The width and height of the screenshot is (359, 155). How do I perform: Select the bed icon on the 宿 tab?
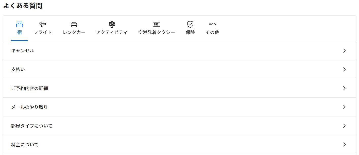pyautogui.click(x=20, y=24)
